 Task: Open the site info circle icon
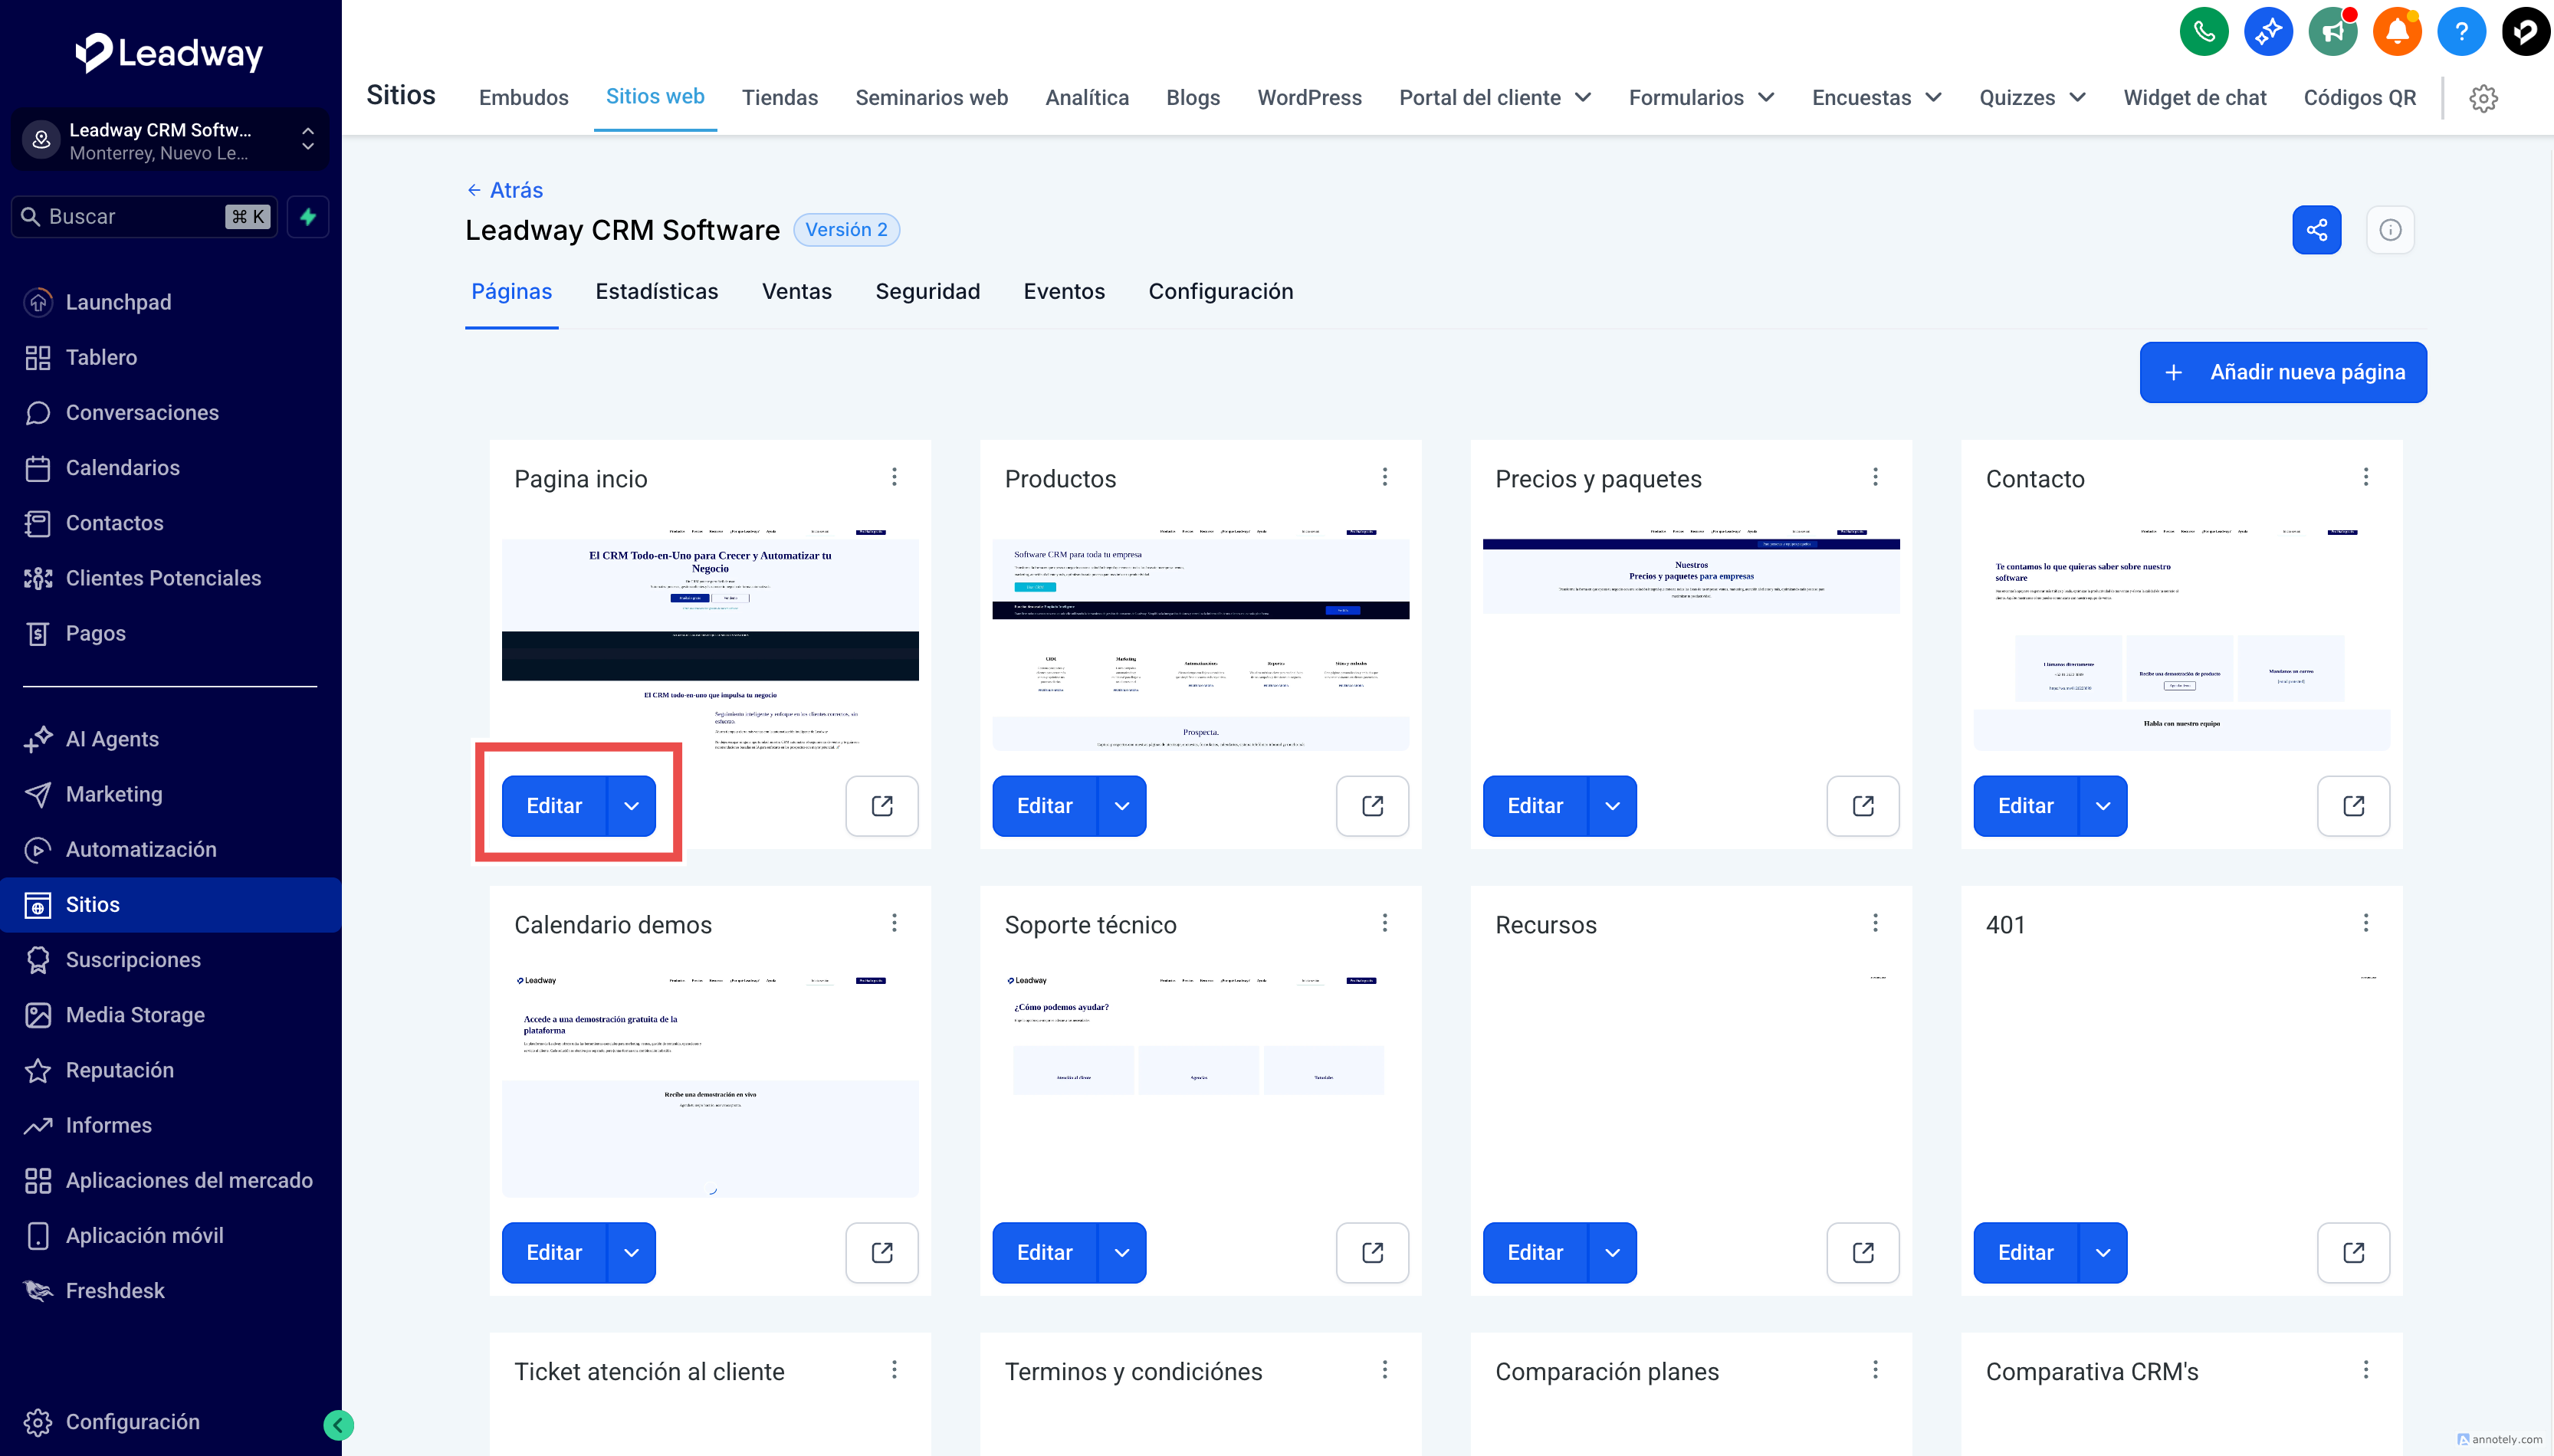click(2390, 230)
